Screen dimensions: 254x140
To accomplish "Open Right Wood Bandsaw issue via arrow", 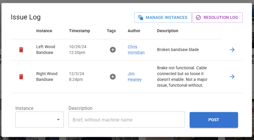I will (x=232, y=77).
